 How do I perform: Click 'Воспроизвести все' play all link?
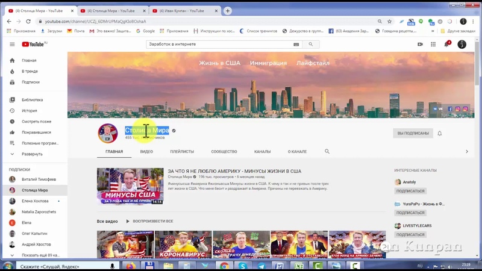click(152, 222)
